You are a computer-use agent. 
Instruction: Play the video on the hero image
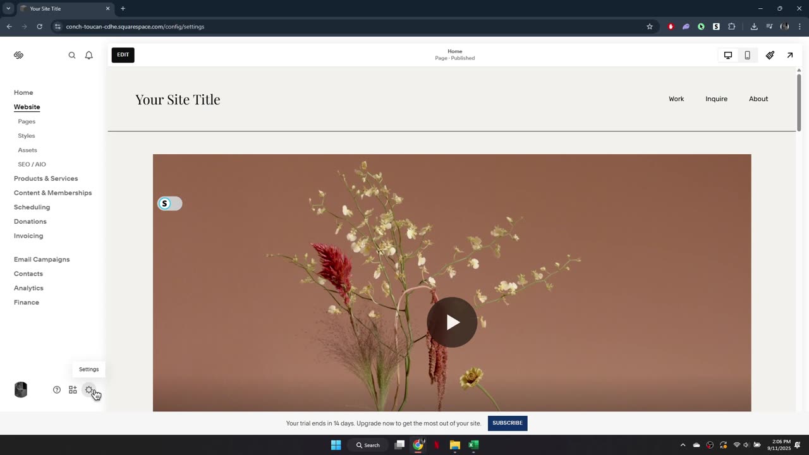tap(452, 322)
